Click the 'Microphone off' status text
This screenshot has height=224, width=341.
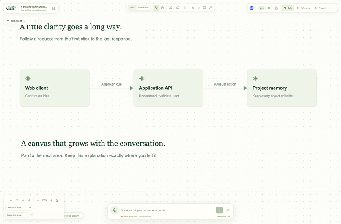(145, 217)
